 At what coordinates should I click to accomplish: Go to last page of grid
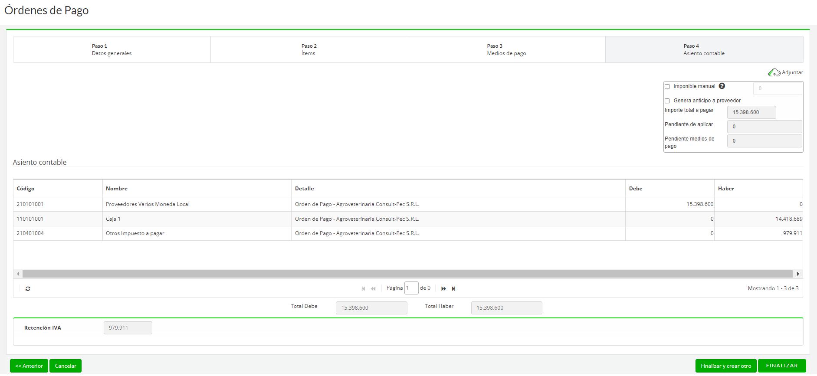(453, 288)
